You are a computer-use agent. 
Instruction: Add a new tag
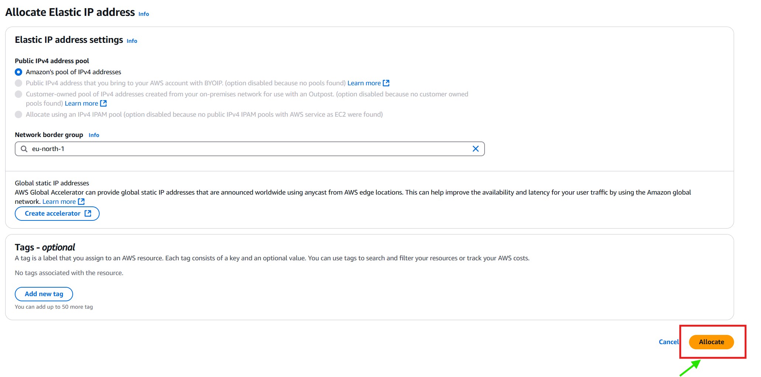tap(44, 294)
